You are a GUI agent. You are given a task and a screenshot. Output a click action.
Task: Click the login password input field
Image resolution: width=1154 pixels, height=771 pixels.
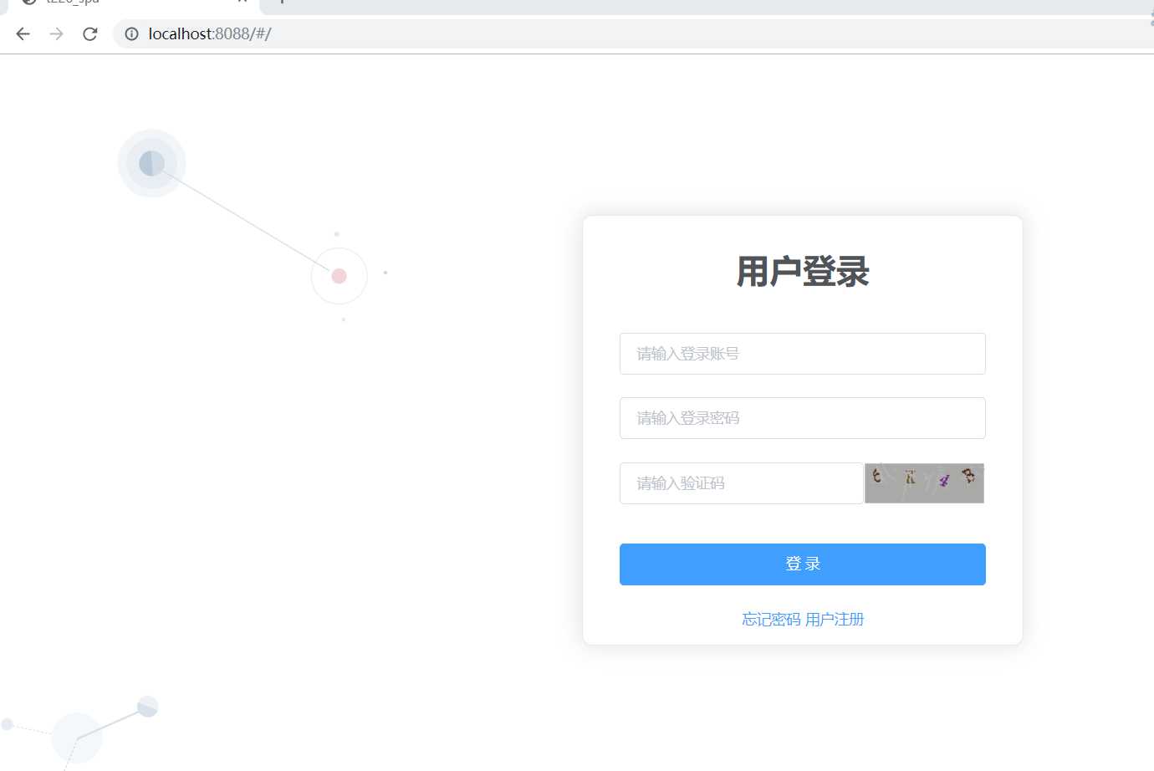[802, 418]
